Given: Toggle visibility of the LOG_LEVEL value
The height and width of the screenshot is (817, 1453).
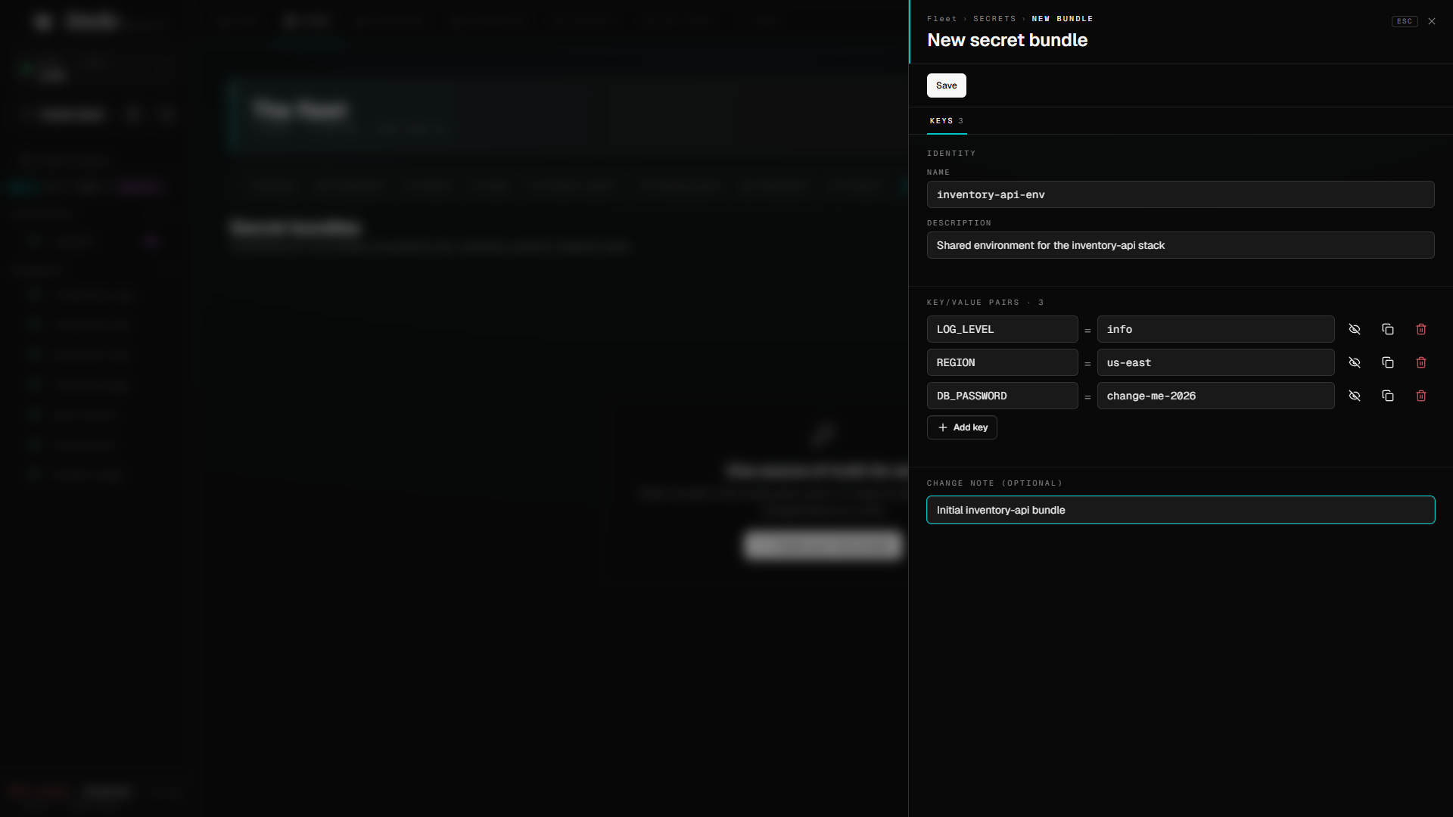Looking at the screenshot, I should pos(1355,330).
